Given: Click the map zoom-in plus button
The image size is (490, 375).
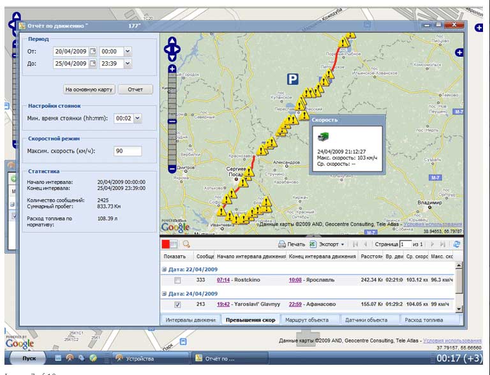Looking at the screenshot, I should [x=172, y=69].
